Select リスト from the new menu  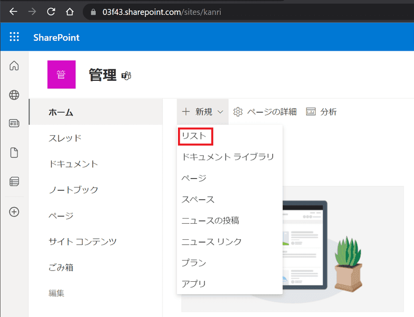tap(196, 136)
